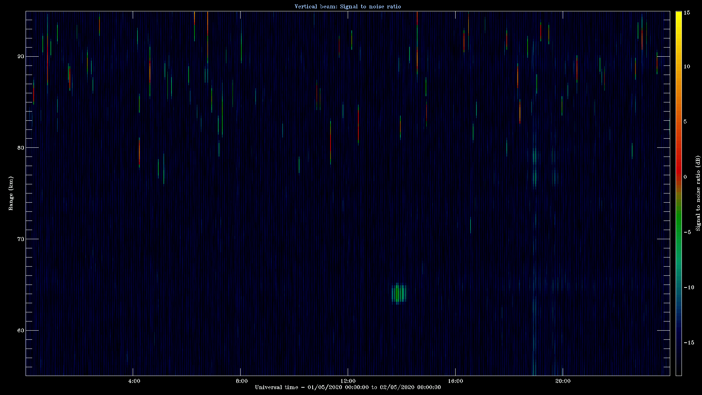This screenshot has width=702, height=395.
Task: Click the 12:00 time axis label
Action: click(x=348, y=381)
